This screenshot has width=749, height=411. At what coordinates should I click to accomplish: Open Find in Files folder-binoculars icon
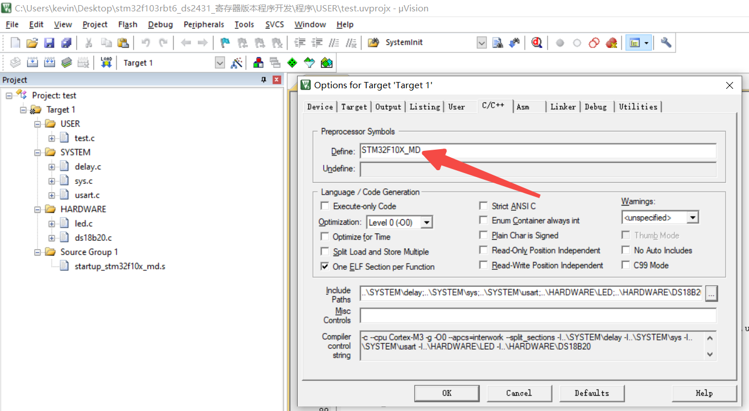click(373, 43)
